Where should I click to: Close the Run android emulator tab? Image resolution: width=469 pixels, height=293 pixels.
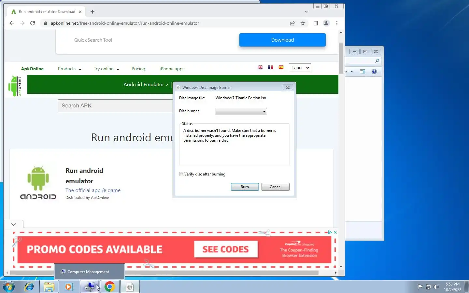80,12
